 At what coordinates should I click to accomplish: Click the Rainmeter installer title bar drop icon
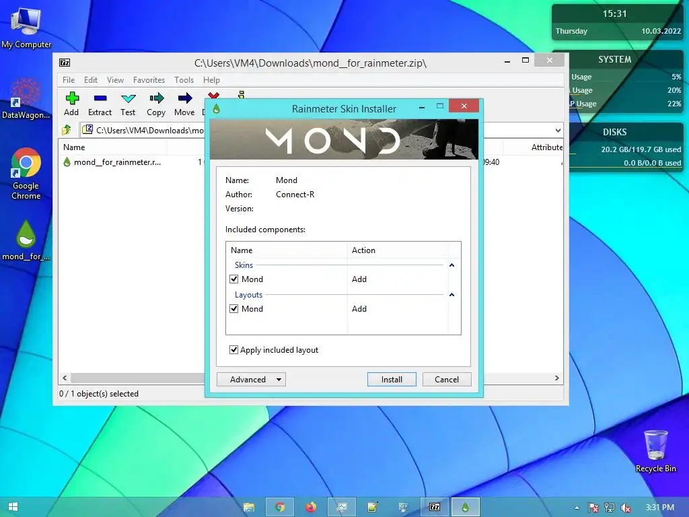216,108
